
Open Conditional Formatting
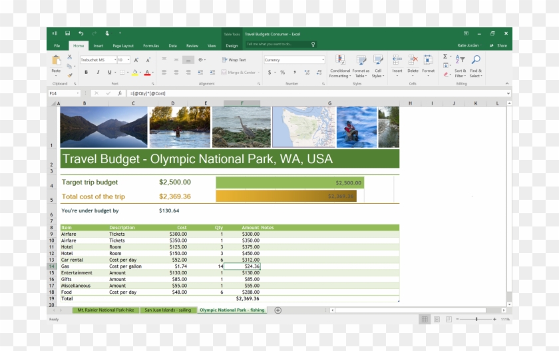pyautogui.click(x=340, y=67)
